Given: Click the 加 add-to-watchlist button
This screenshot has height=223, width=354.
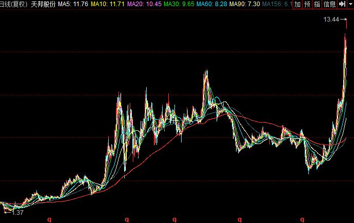Looking at the screenshot, I should click(298, 4).
